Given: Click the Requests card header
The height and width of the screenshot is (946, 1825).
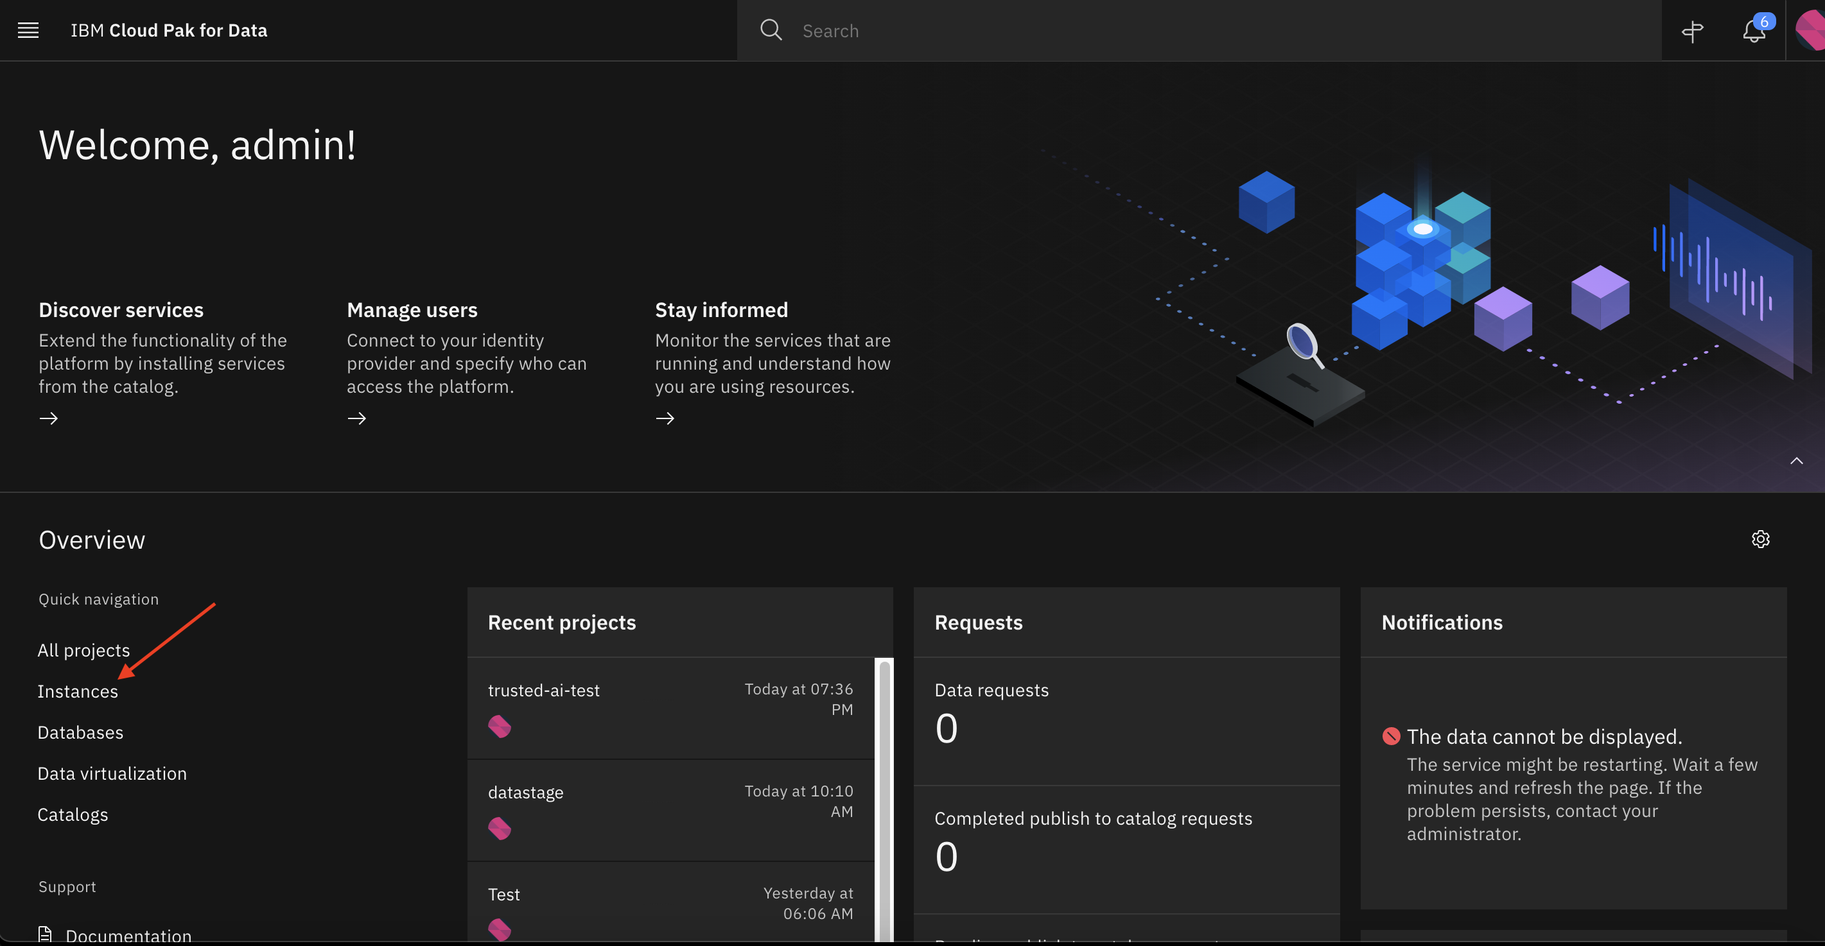Looking at the screenshot, I should point(1126,623).
